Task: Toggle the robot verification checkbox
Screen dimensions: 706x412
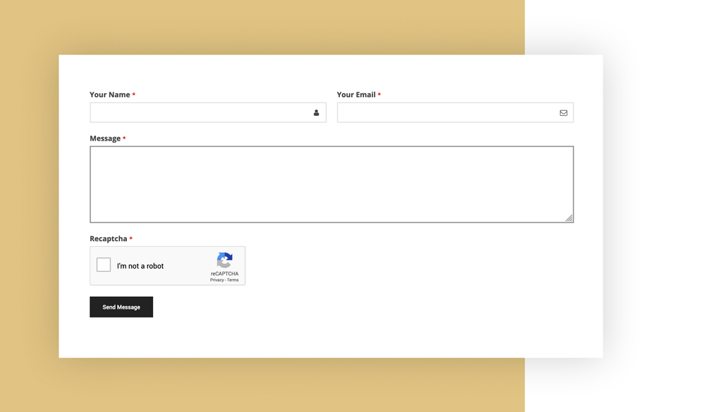Action: [103, 264]
